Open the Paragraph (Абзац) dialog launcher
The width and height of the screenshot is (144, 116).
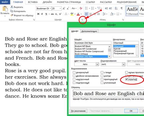click(x=123, y=20)
